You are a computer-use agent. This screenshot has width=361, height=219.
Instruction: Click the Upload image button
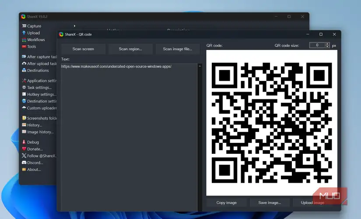pyautogui.click(x=312, y=203)
